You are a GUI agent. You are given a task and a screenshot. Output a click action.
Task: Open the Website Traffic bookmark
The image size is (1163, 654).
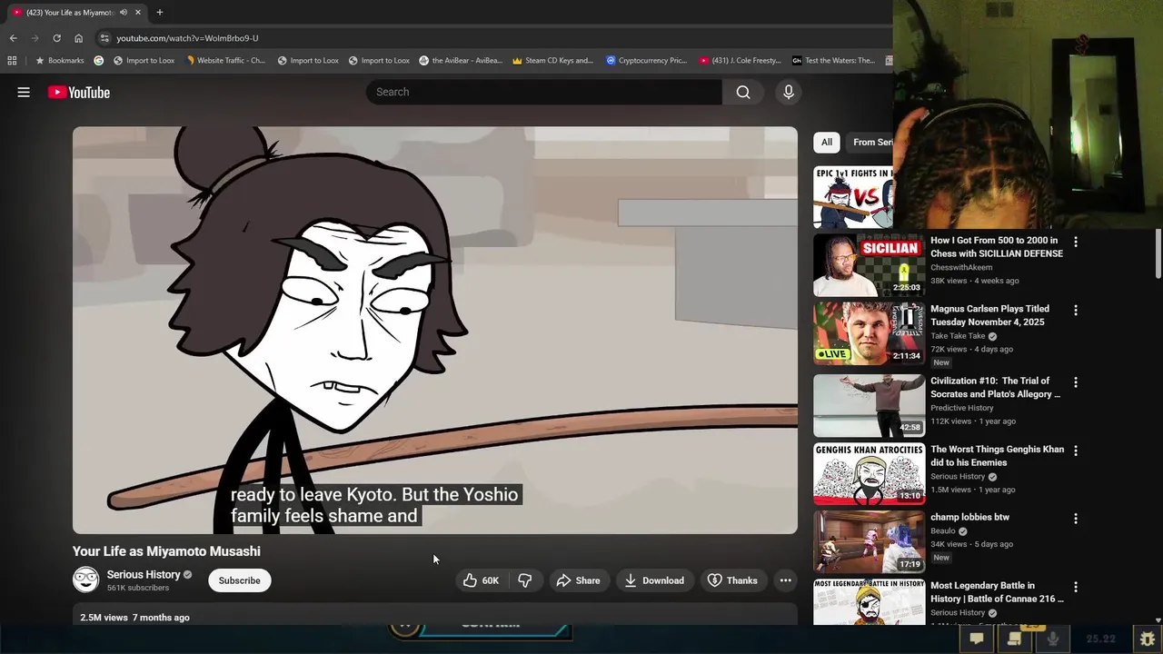(226, 61)
